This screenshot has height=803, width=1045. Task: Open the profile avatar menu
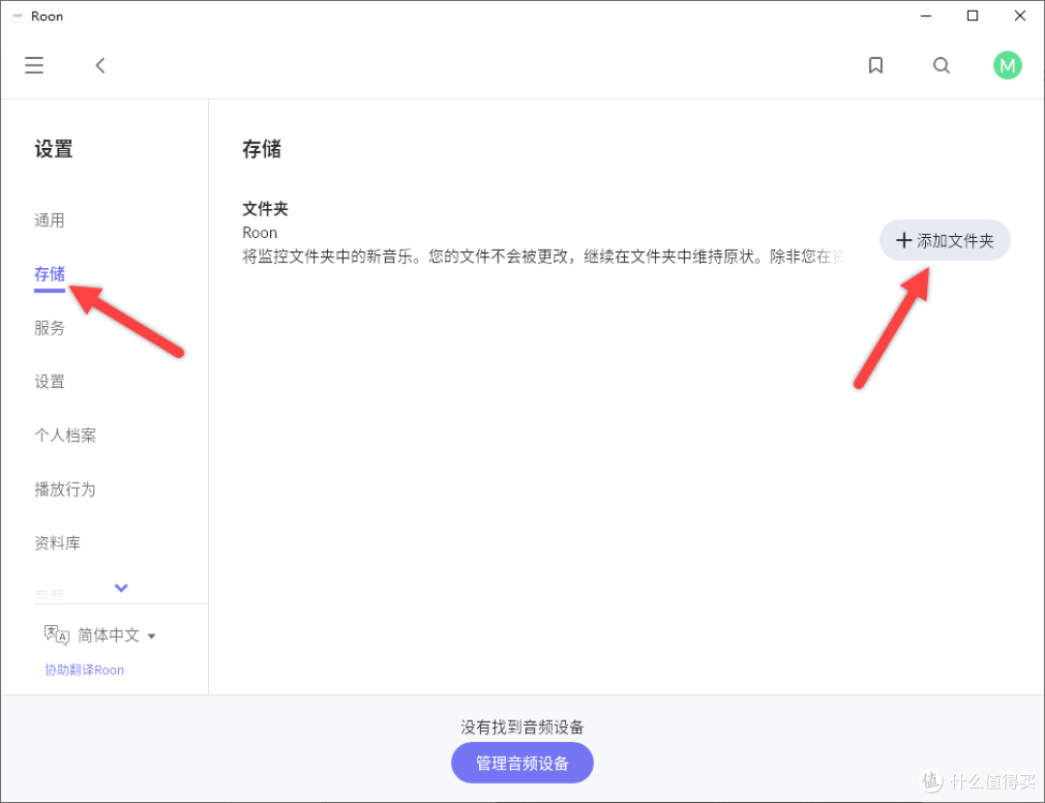(1007, 65)
